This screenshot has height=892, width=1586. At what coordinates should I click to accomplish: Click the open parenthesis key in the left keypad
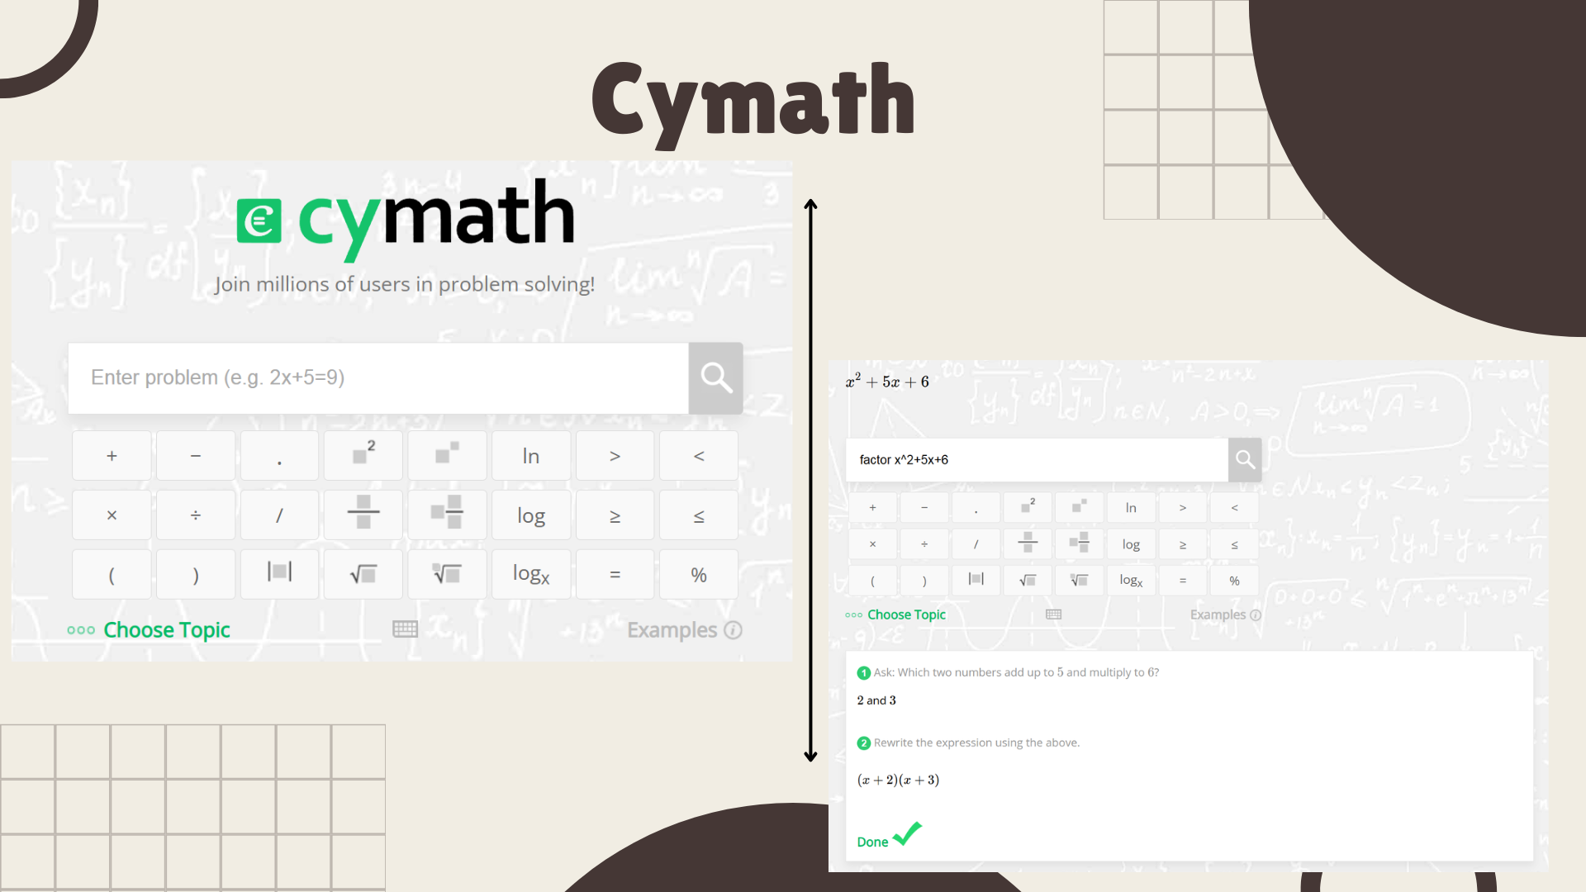coord(112,575)
